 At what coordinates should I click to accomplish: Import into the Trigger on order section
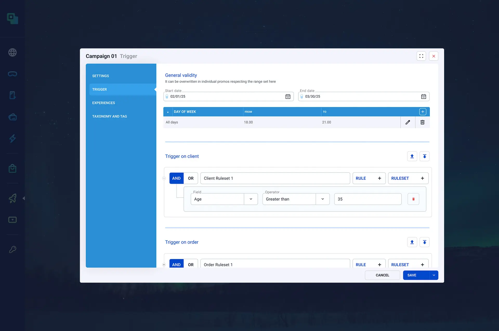click(425, 242)
